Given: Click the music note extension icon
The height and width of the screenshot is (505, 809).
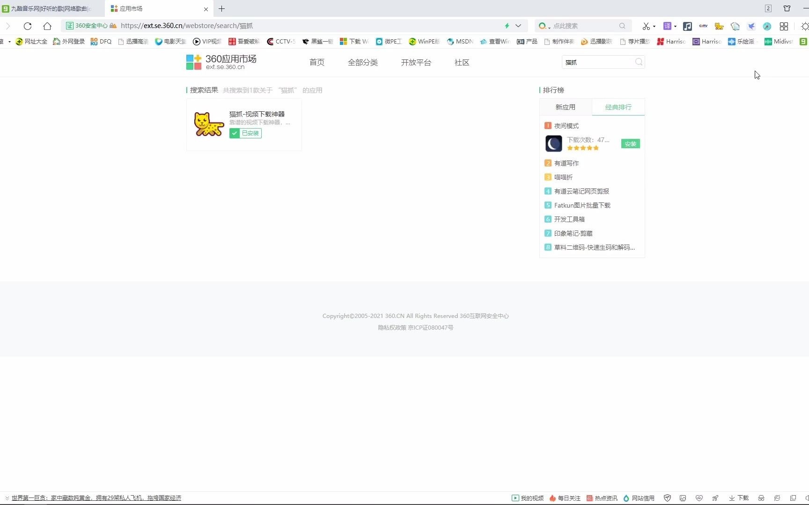Looking at the screenshot, I should 687,26.
